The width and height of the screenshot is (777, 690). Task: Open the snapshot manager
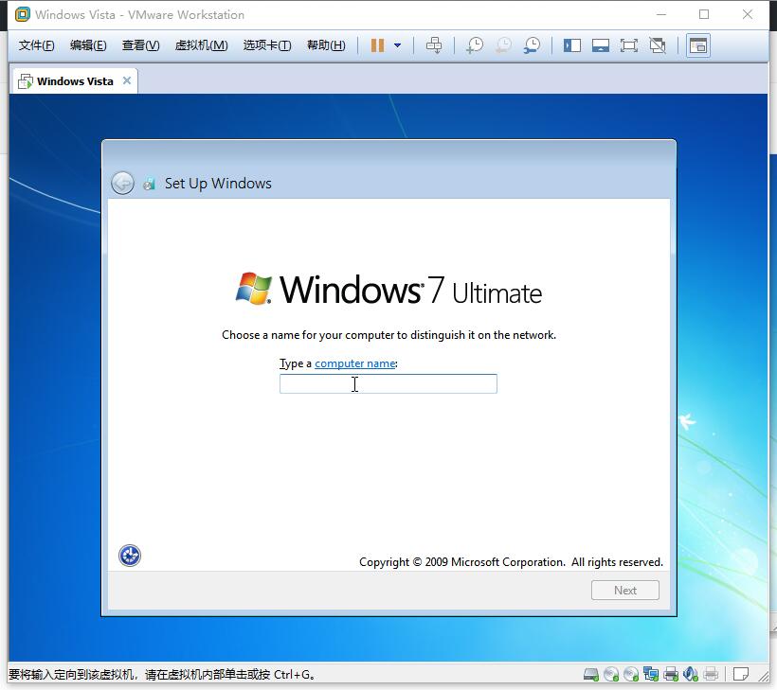[533, 45]
